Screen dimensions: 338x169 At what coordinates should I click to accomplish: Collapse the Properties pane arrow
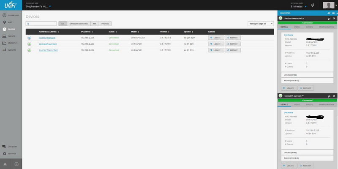(x=337, y=13)
